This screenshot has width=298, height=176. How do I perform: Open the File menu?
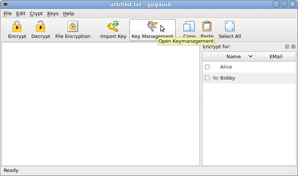coord(8,14)
